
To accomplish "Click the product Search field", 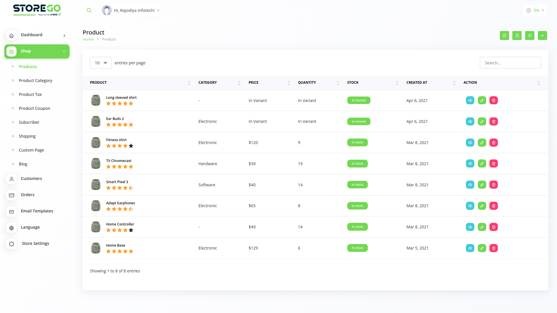I will (510, 63).
